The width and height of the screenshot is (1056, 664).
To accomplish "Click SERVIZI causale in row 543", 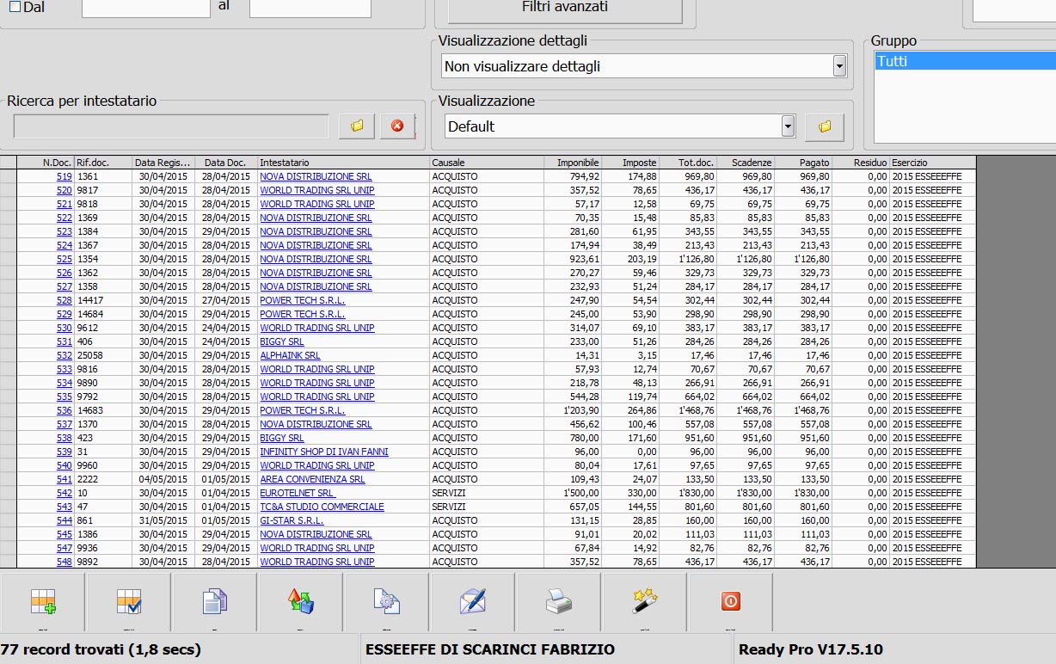I will [x=449, y=507].
